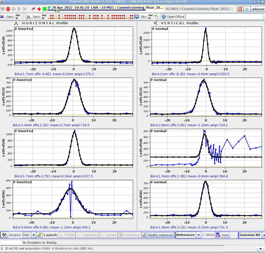Toggle the first Gem Out checkbox

tap(22, 15)
